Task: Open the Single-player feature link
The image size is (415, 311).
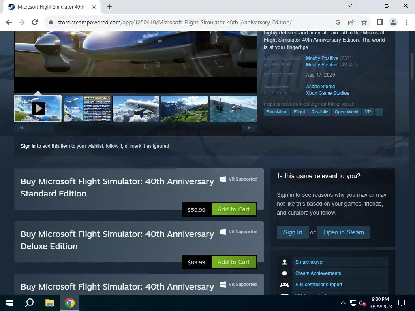Action: tap(309, 262)
